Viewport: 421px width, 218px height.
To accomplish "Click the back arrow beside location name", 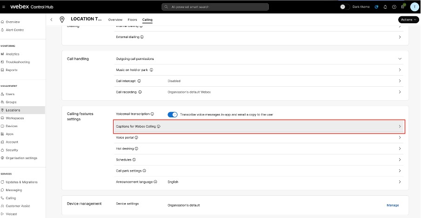I will pyautogui.click(x=51, y=19).
